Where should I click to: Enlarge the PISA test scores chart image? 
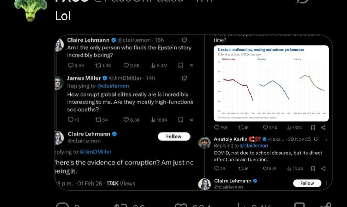tap(271, 83)
